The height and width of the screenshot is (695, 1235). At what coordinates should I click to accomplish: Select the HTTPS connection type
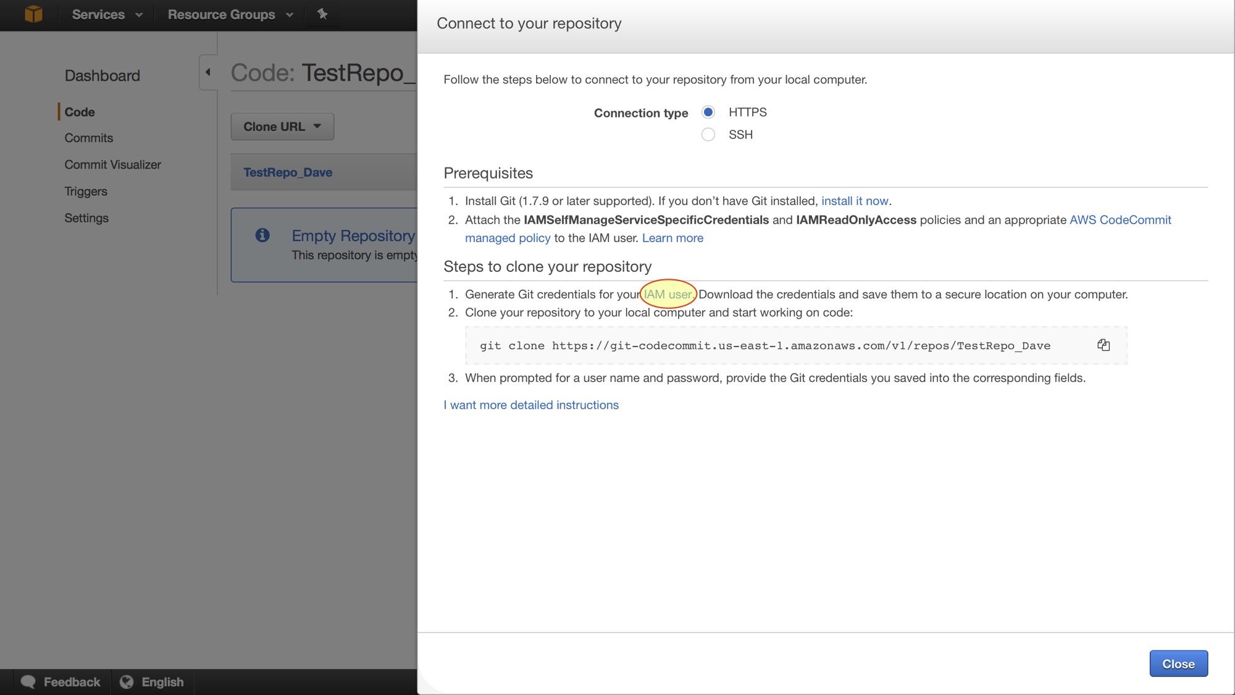pos(708,112)
